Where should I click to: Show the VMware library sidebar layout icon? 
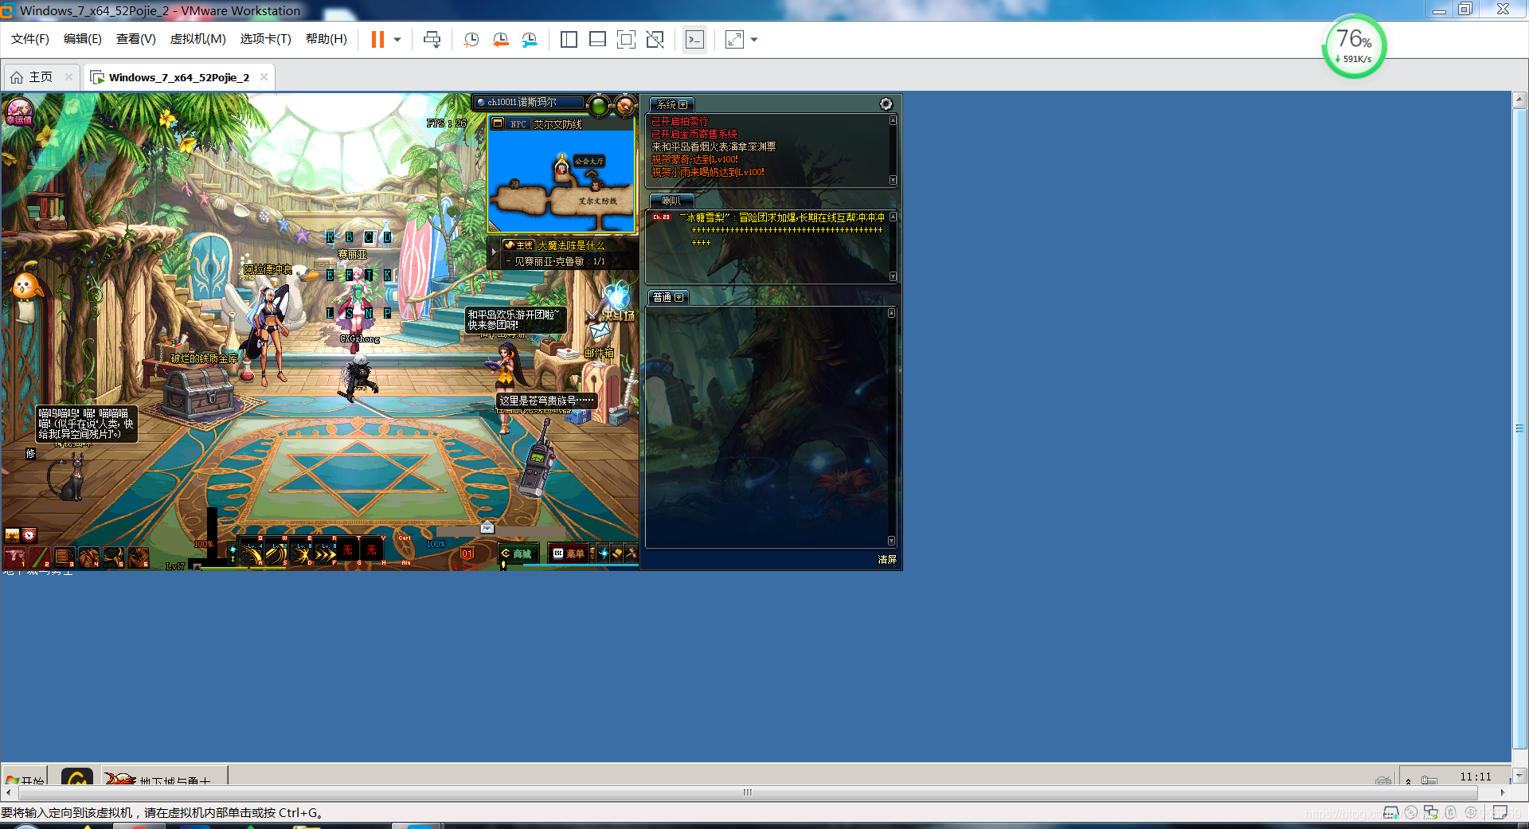(569, 40)
